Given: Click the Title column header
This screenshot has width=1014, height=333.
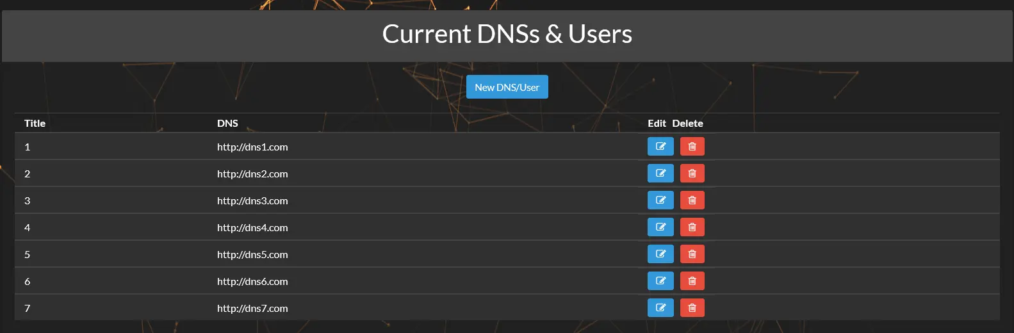Looking at the screenshot, I should 35,124.
